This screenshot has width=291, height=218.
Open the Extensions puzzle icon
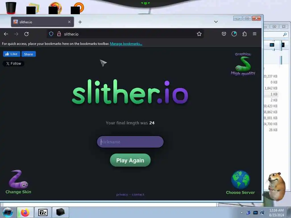(x=245, y=34)
